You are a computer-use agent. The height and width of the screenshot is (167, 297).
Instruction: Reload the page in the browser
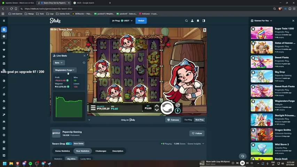11,9
